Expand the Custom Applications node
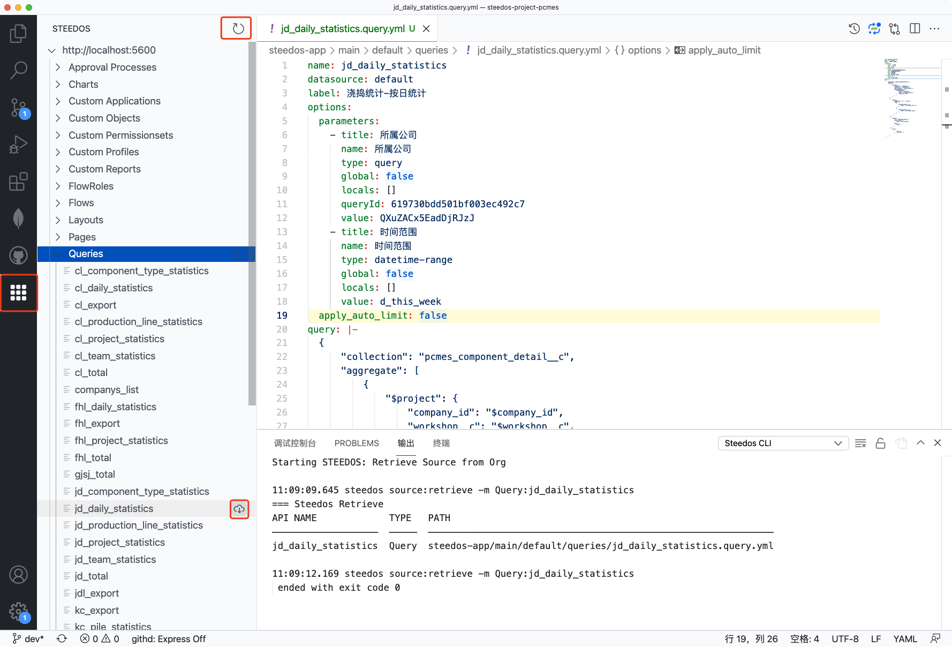Viewport: 952px width, 647px height. pos(58,101)
